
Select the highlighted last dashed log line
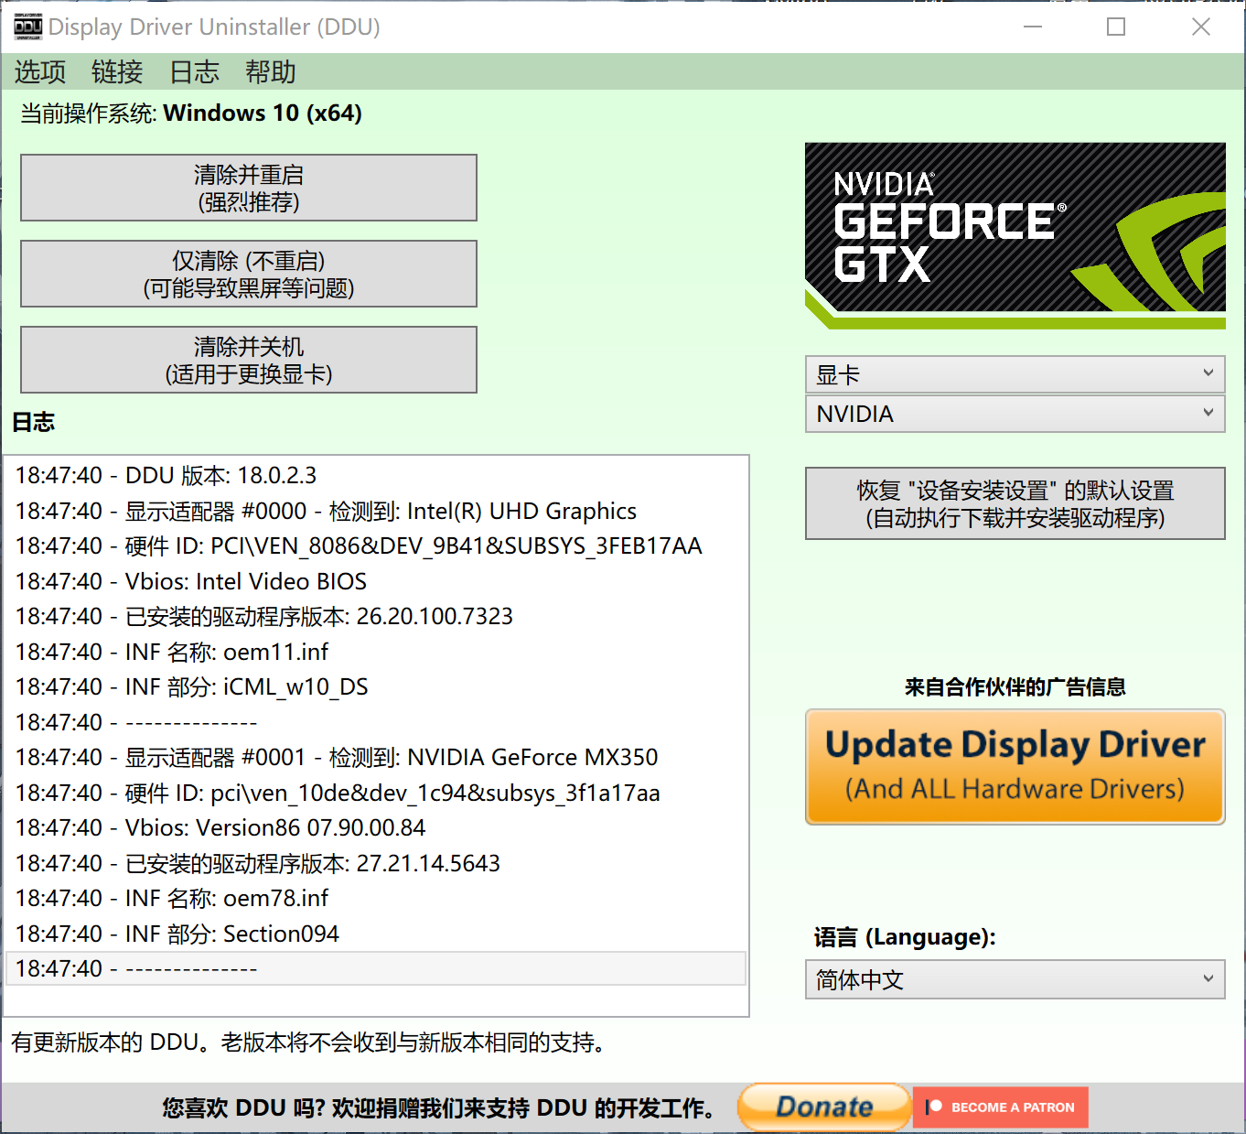pos(376,968)
